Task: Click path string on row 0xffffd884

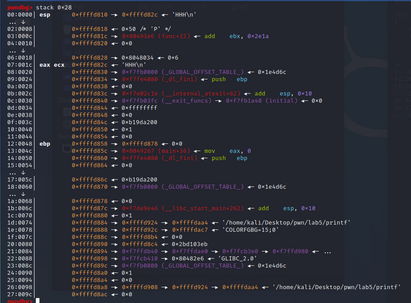Action: tap(286, 222)
